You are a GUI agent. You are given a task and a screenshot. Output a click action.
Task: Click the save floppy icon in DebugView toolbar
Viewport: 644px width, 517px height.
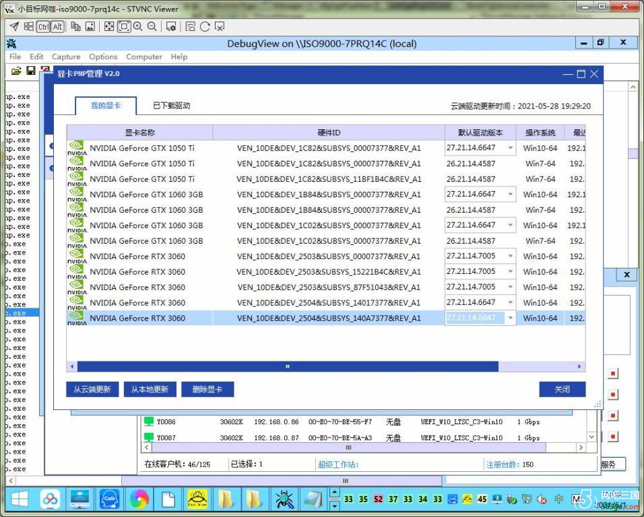pos(31,71)
